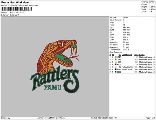Image resolution: width=156 pixels, height=120 pixels.
Task: Click the Colors value '7'
Action: point(150,4)
